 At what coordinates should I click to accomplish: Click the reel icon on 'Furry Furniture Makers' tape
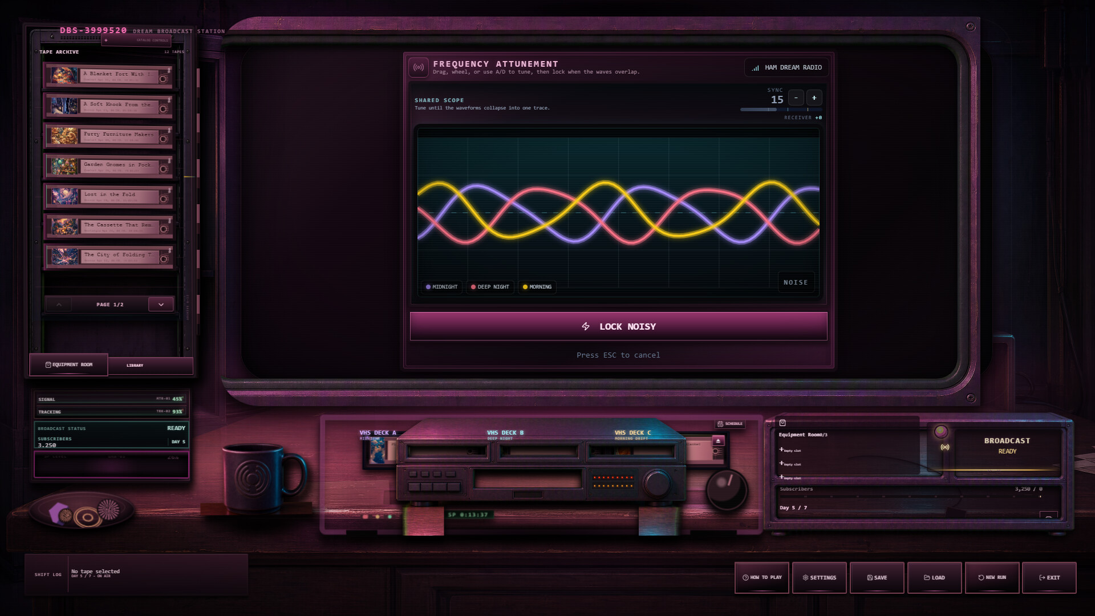tap(164, 139)
